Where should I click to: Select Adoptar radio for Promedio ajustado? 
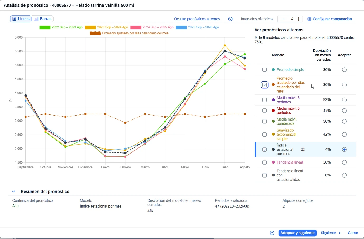(x=344, y=85)
